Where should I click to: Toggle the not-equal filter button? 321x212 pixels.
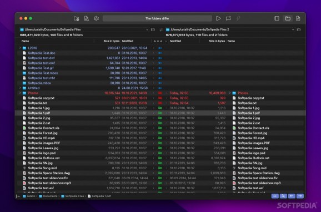pyautogui.click(x=283, y=196)
